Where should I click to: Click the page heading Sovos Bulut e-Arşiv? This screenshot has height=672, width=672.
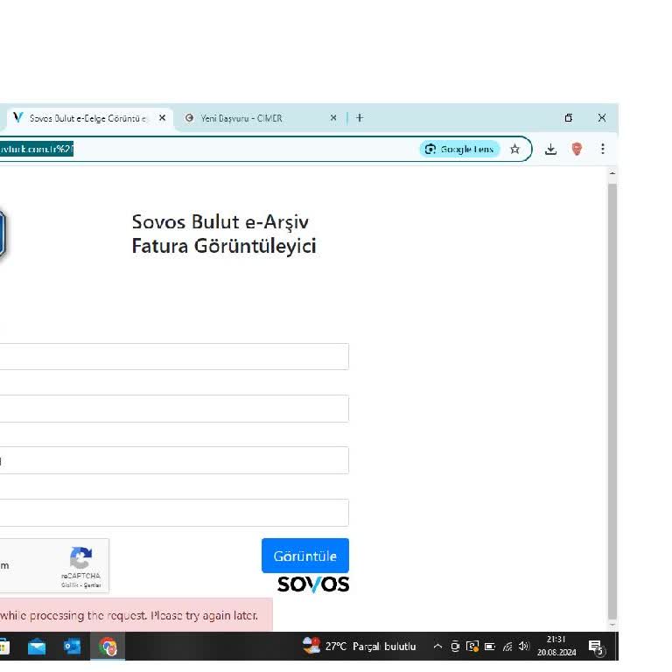click(224, 234)
